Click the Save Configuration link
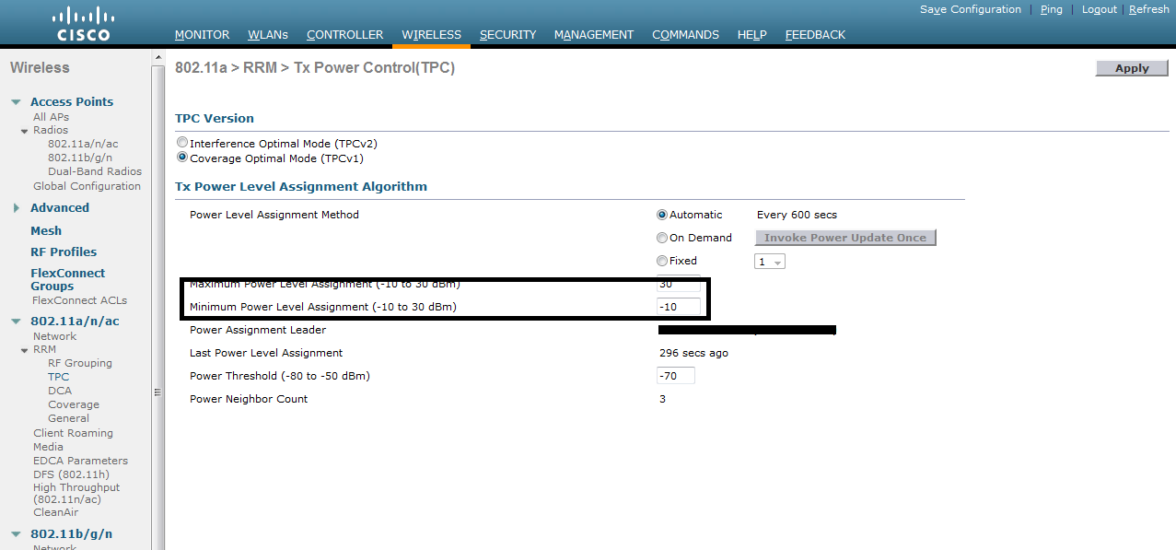Image resolution: width=1176 pixels, height=550 pixels. (x=970, y=9)
